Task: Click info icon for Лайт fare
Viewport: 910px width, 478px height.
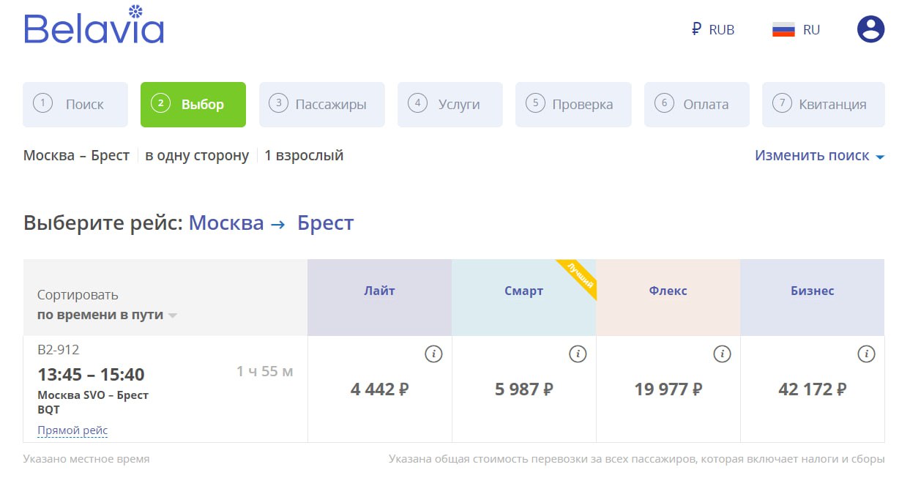Action: 433,354
